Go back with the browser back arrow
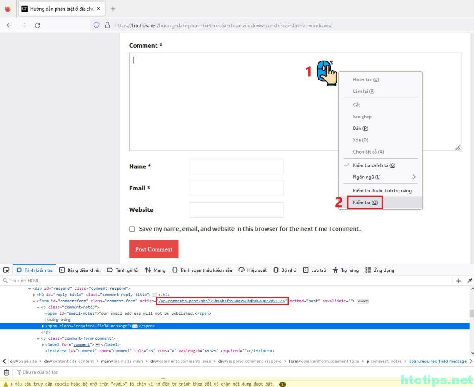The image size is (474, 387). point(9,25)
